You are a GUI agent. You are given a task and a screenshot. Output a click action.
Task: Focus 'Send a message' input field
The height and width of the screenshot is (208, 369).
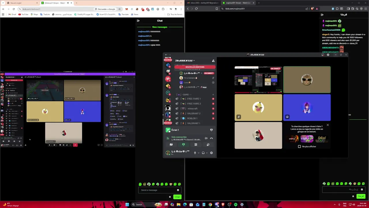(x=160, y=190)
